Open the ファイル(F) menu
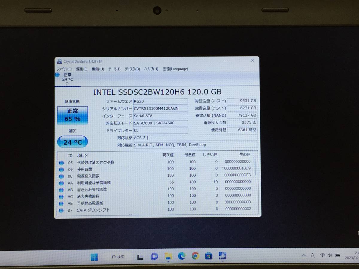Screen dimensions: 359x269 click(64, 69)
